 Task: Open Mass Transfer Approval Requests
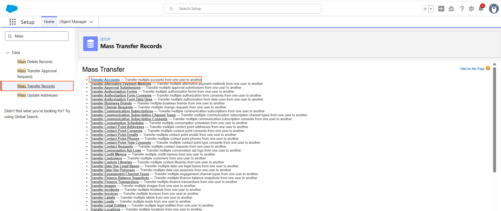(37, 74)
